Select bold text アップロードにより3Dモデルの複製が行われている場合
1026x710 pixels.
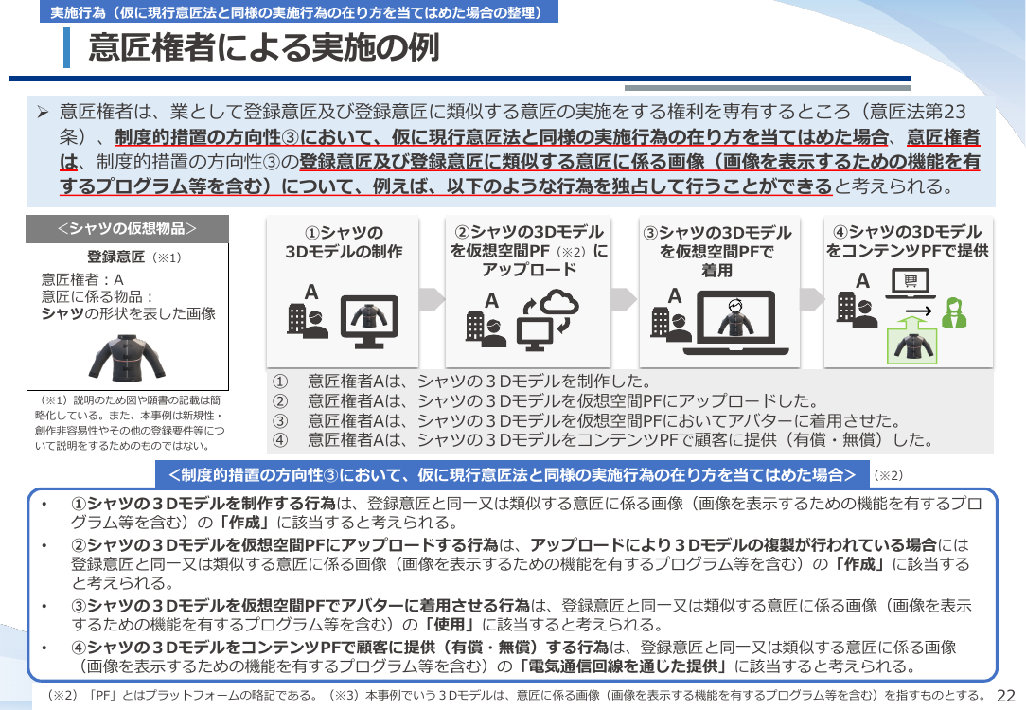click(x=734, y=544)
